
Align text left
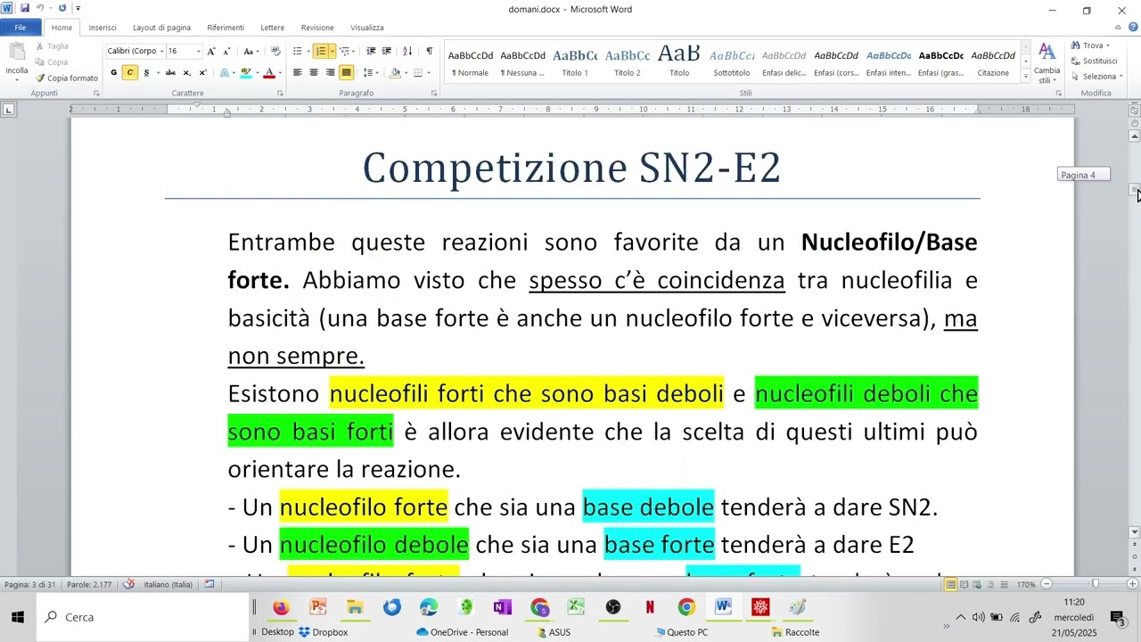click(x=298, y=72)
